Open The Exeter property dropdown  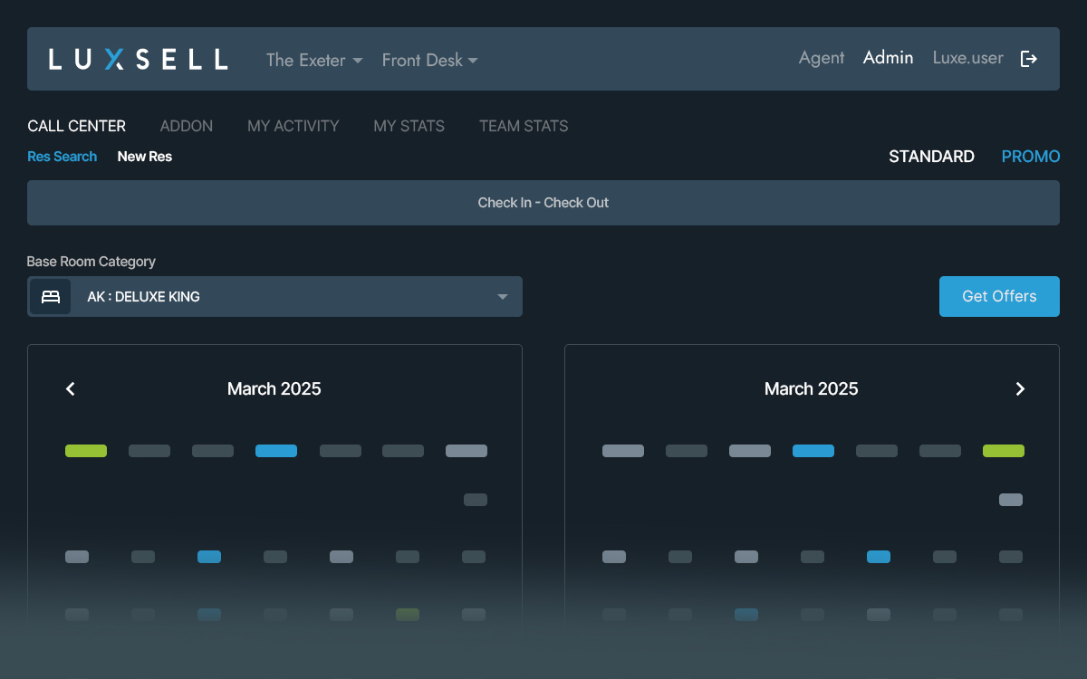click(x=313, y=60)
